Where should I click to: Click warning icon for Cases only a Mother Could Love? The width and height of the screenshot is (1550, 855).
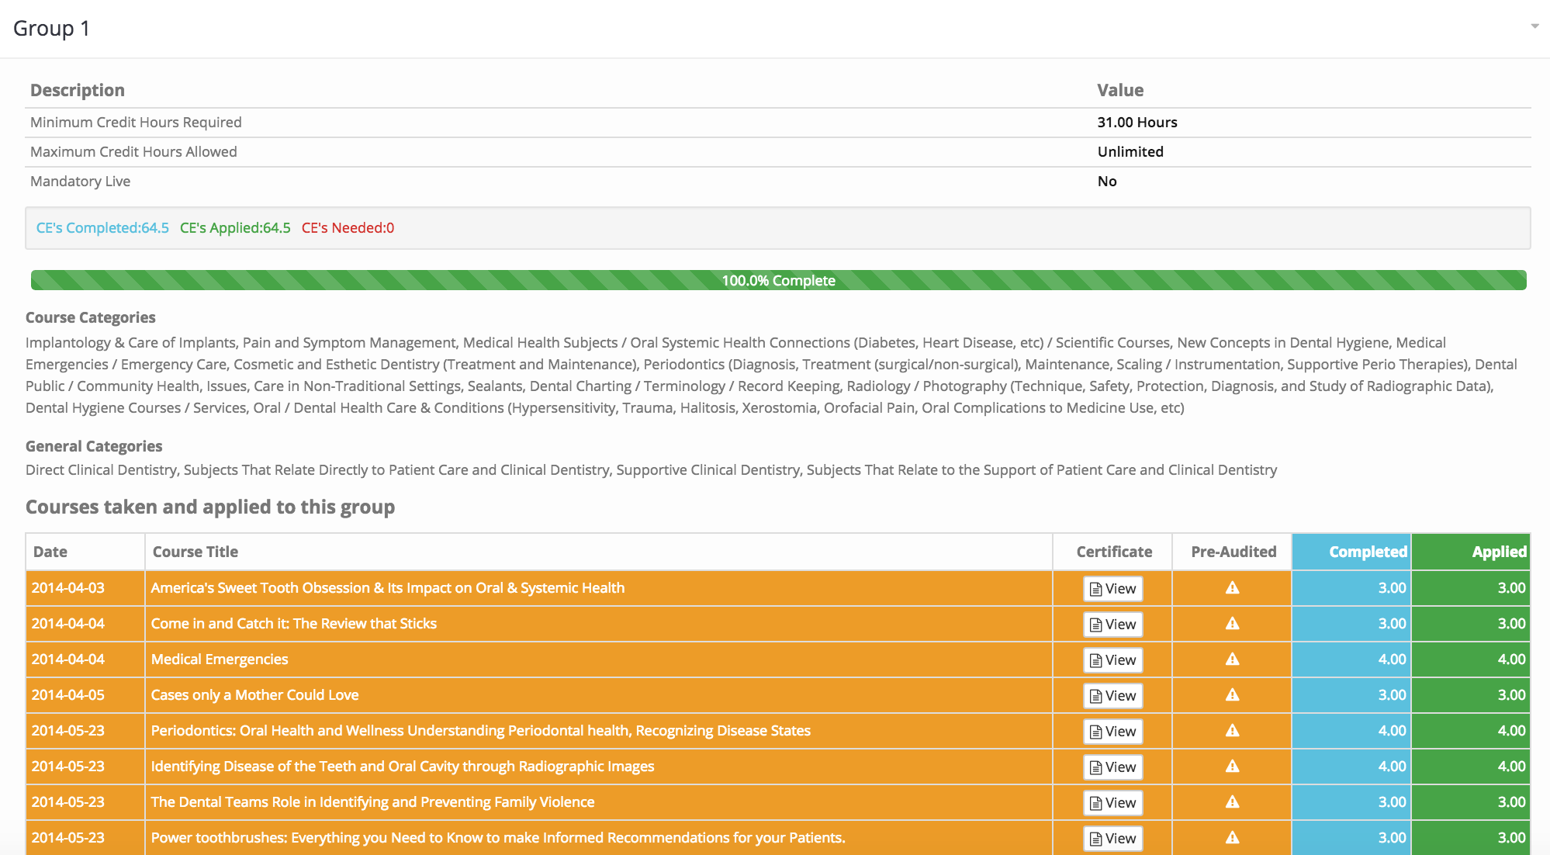coord(1232,695)
